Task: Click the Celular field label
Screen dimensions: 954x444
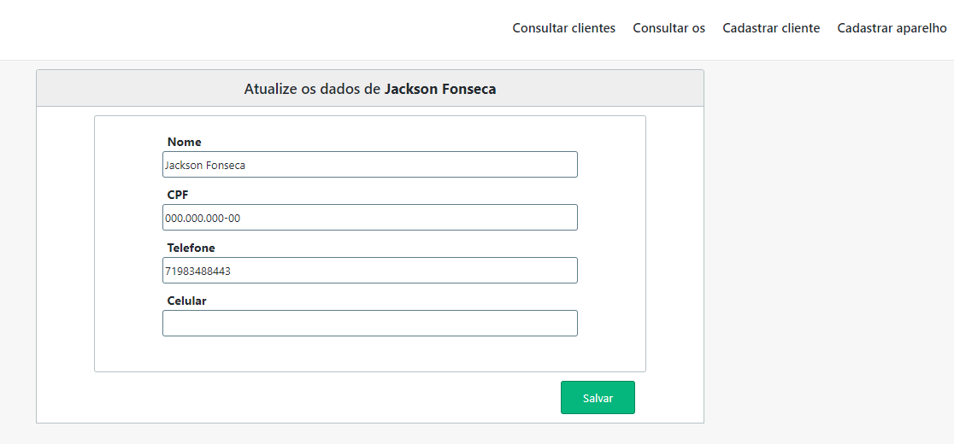Action: click(x=186, y=301)
